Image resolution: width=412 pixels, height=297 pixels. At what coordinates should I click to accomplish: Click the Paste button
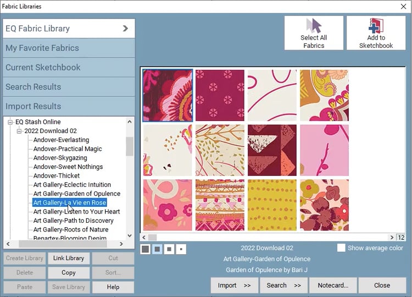tap(24, 287)
